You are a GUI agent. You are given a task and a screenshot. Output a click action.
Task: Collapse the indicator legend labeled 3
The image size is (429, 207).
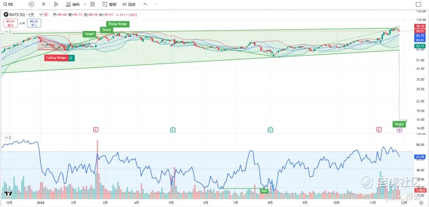click(8, 32)
